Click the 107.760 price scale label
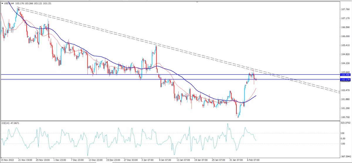Viewport: 352px width, 163px height. coord(345,9)
